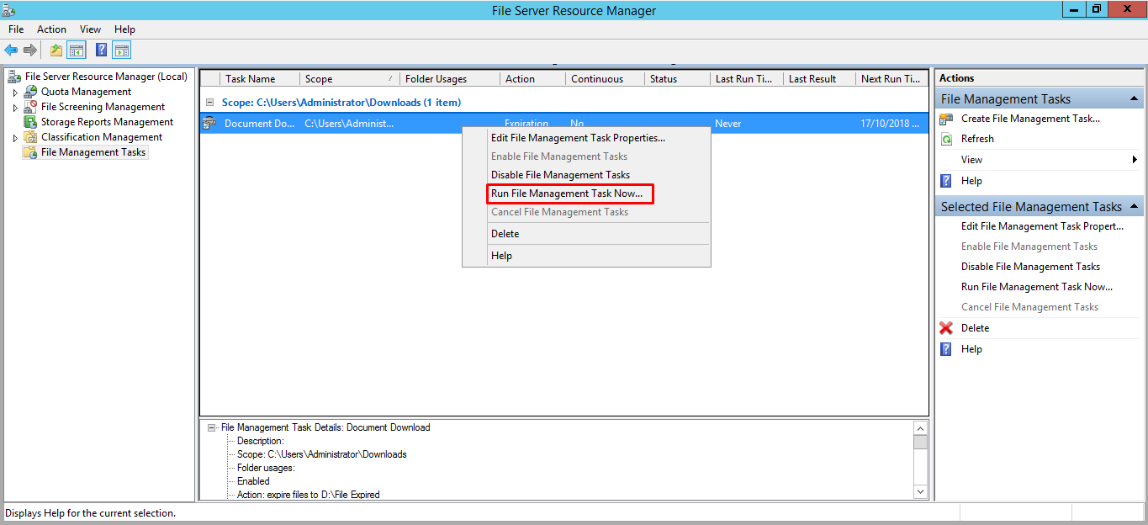The image size is (1148, 525).
Task: Collapse the Scope Downloads group
Action: pyautogui.click(x=209, y=103)
